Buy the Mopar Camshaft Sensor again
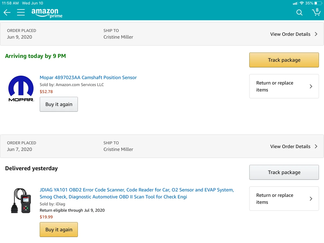The image size is (324, 243). (59, 104)
